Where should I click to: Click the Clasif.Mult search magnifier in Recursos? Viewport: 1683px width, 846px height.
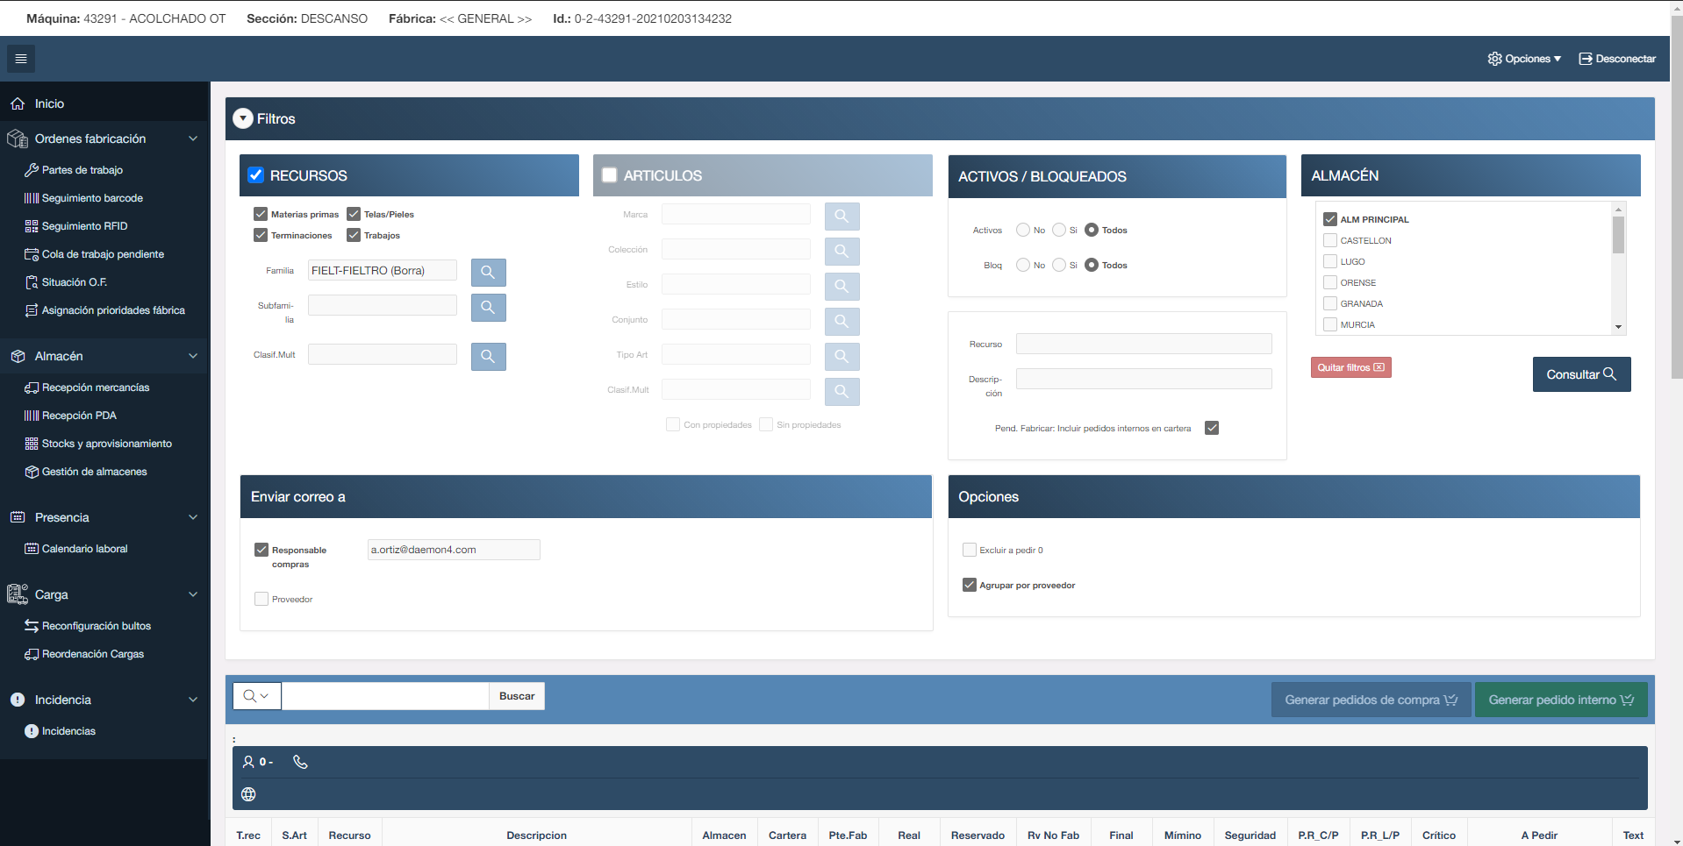point(488,356)
